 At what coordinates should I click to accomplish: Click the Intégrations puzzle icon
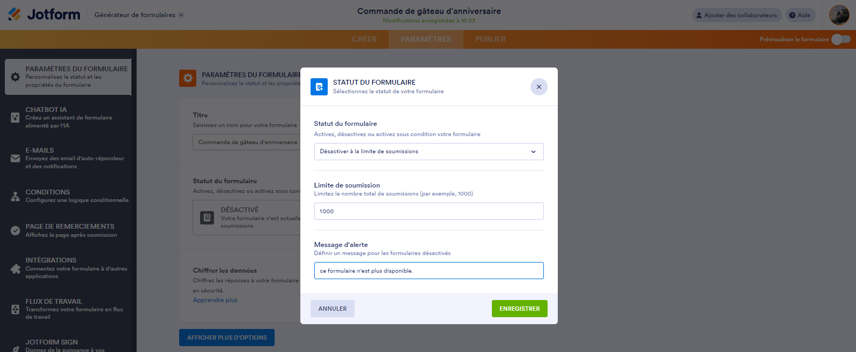click(x=16, y=268)
